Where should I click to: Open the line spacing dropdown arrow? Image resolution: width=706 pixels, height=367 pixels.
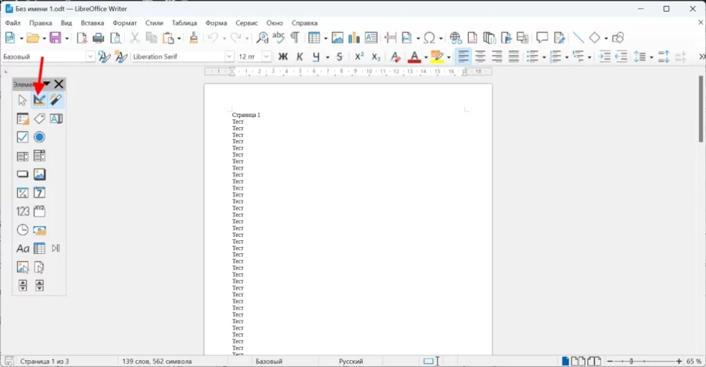(651, 57)
